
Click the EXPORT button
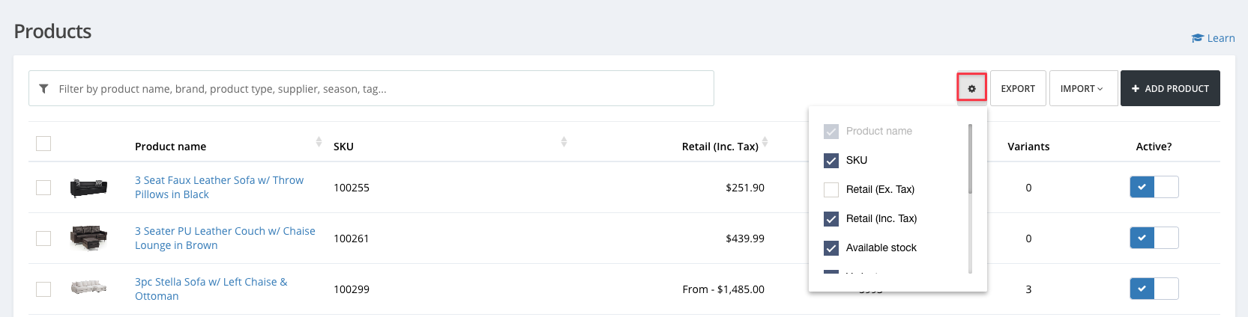click(1018, 89)
